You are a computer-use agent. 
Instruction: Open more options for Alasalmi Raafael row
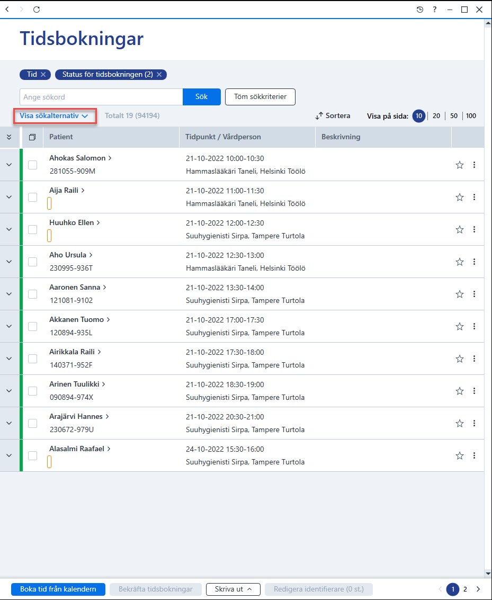point(474,455)
